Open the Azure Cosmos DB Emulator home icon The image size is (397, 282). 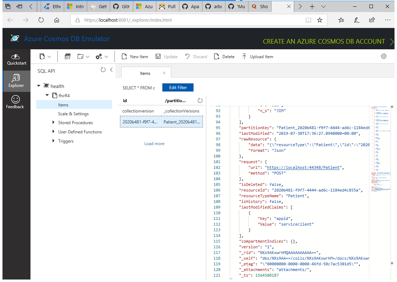(x=14, y=38)
